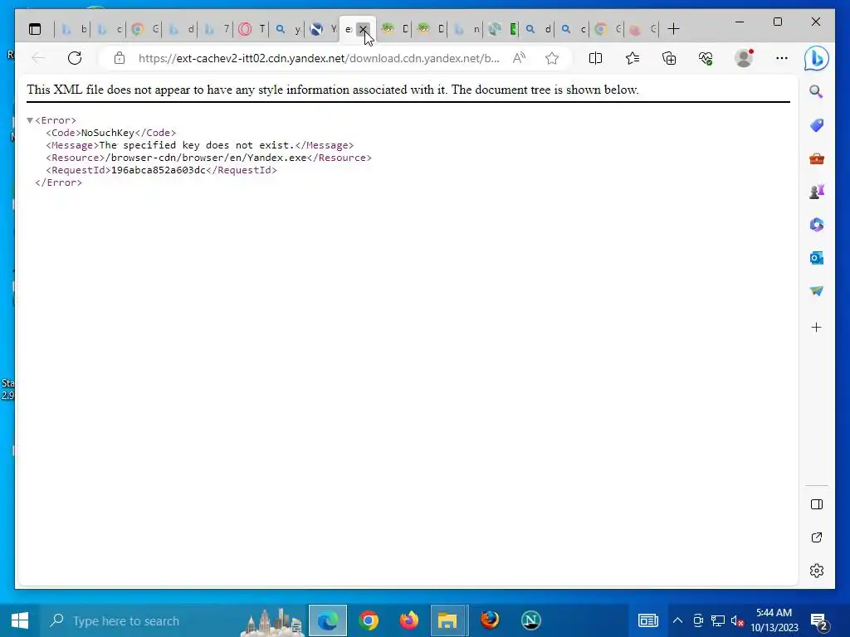Image resolution: width=850 pixels, height=637 pixels.
Task: Open split screen view
Action: click(x=595, y=58)
